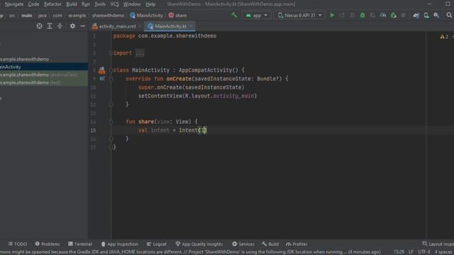The height and width of the screenshot is (255, 454).
Task: Open the Logcat tool window
Action: point(156,244)
